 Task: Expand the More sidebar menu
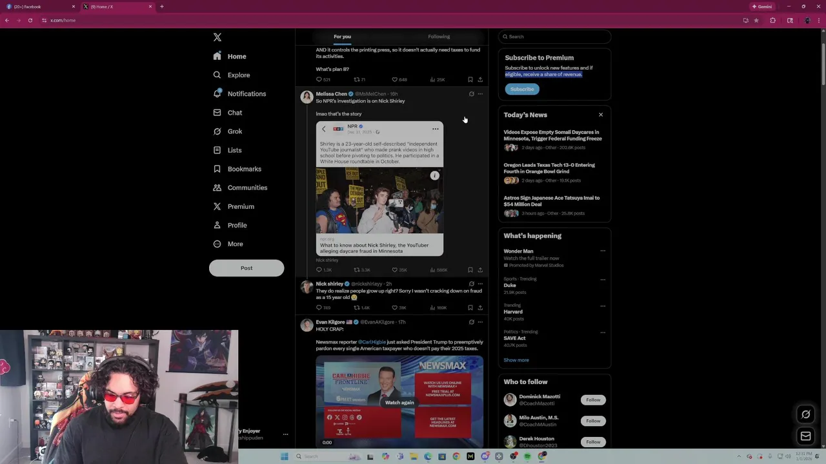(228, 244)
